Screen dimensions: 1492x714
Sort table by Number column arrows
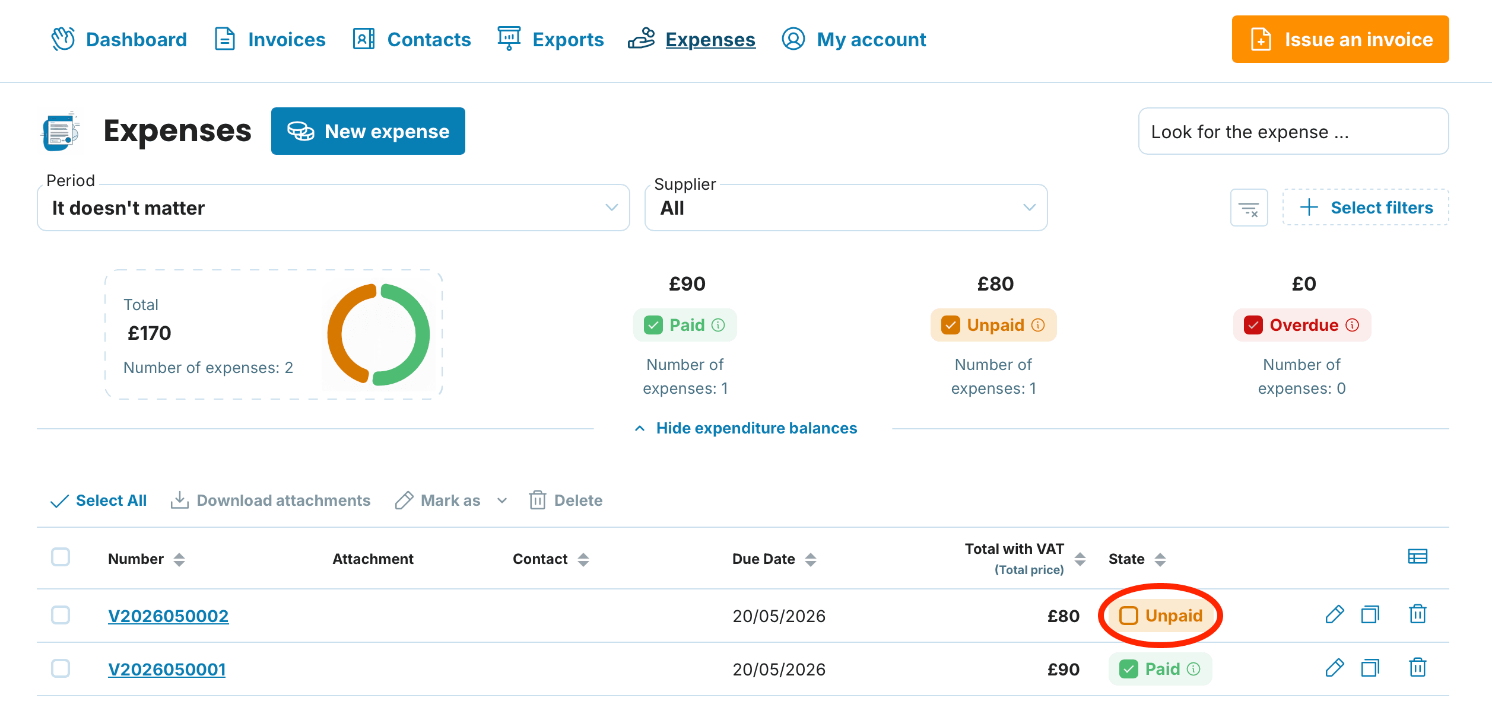point(179,559)
